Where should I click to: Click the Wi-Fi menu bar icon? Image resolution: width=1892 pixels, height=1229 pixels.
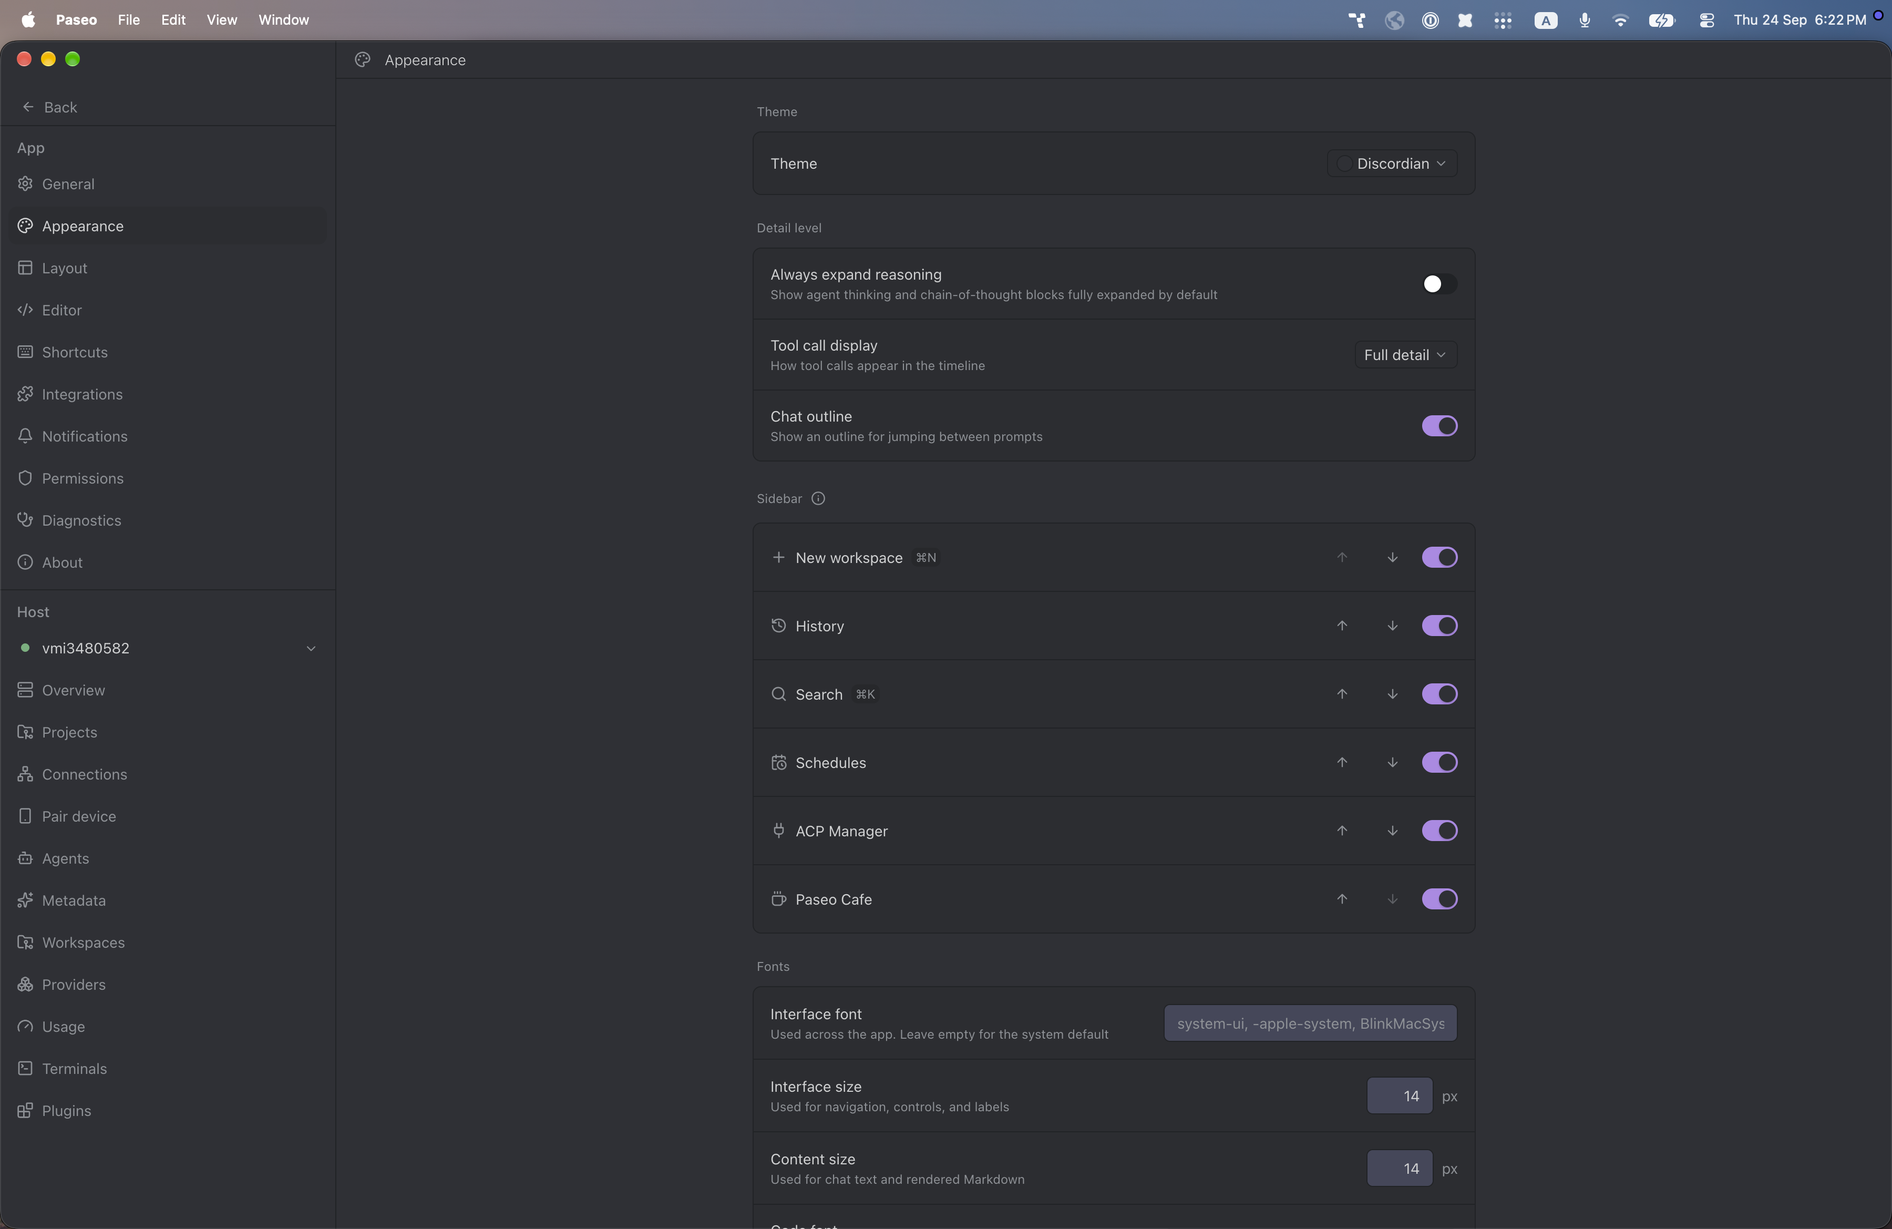(x=1619, y=20)
